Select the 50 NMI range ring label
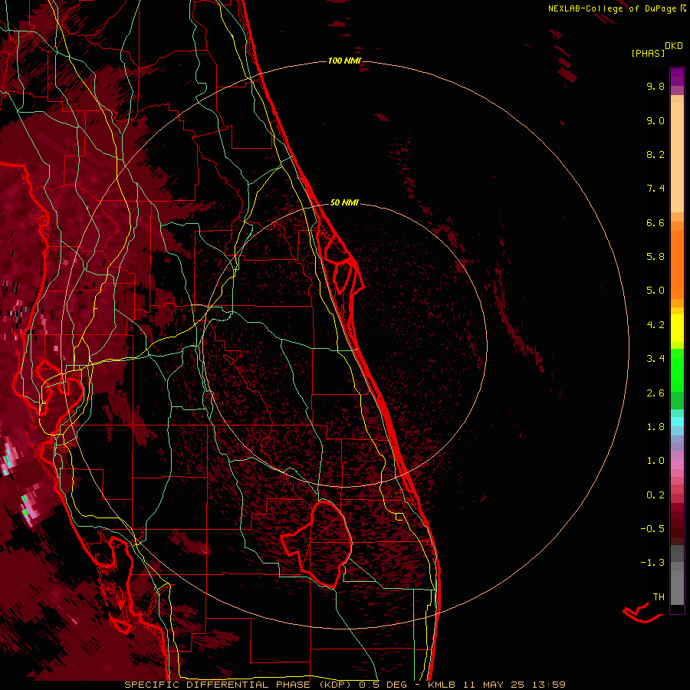Viewport: 690px width, 690px height. [344, 202]
